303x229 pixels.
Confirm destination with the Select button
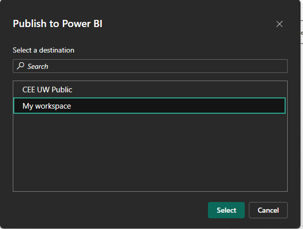coord(226,210)
